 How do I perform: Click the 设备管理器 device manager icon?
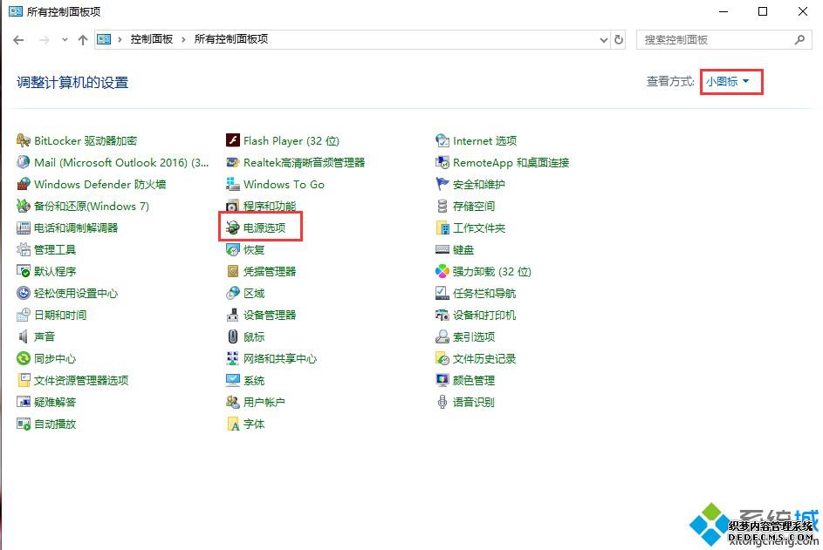point(233,316)
